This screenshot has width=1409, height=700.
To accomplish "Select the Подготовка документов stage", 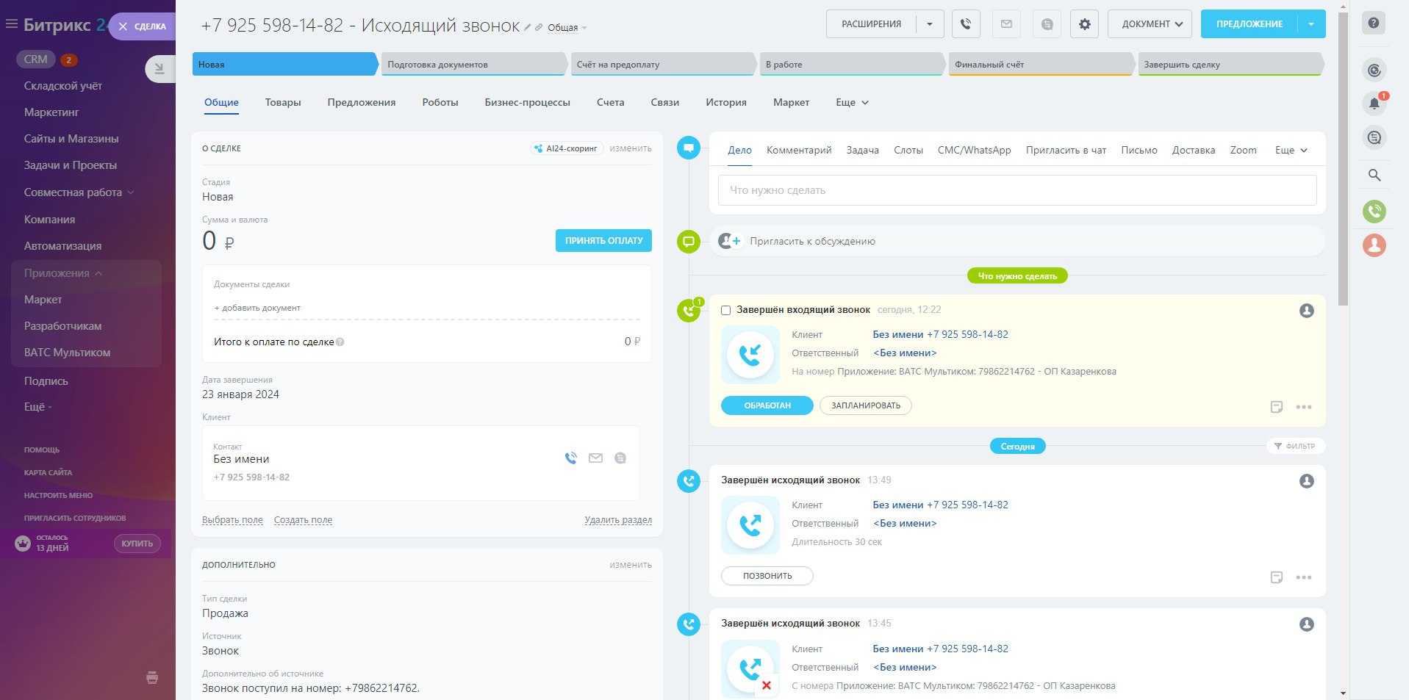I will click(x=473, y=65).
